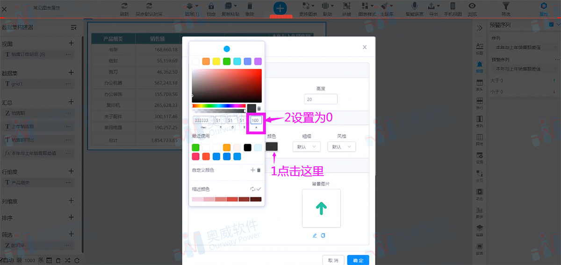Select the 网格 tab in right sidebar
This screenshot has height=265, width=561.
click(480, 140)
